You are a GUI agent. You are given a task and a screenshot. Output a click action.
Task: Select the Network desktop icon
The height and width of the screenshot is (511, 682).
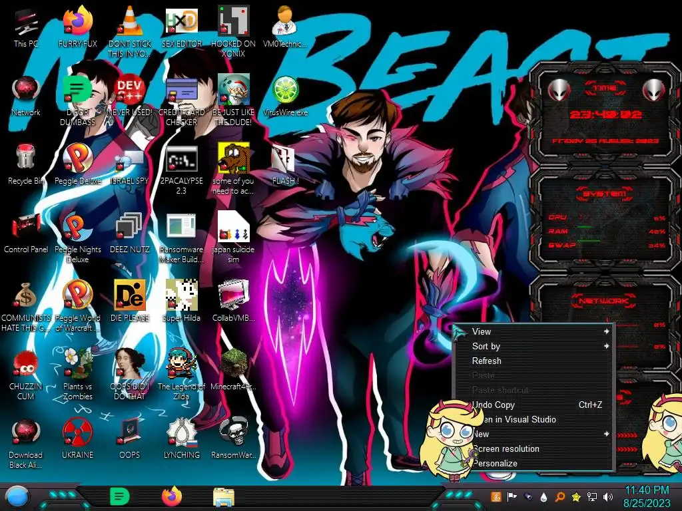pos(26,96)
